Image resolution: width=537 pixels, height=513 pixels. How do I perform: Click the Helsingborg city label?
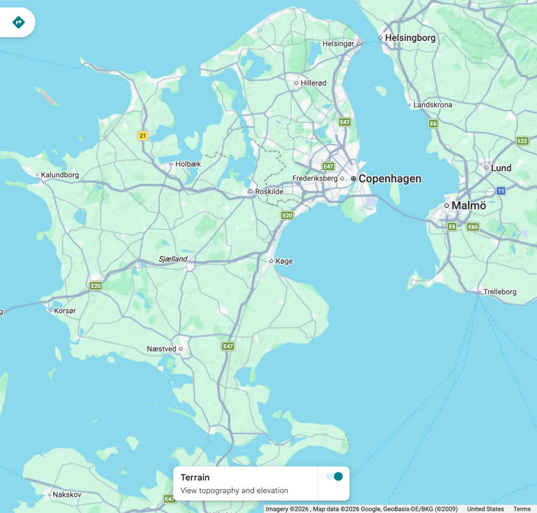point(410,38)
